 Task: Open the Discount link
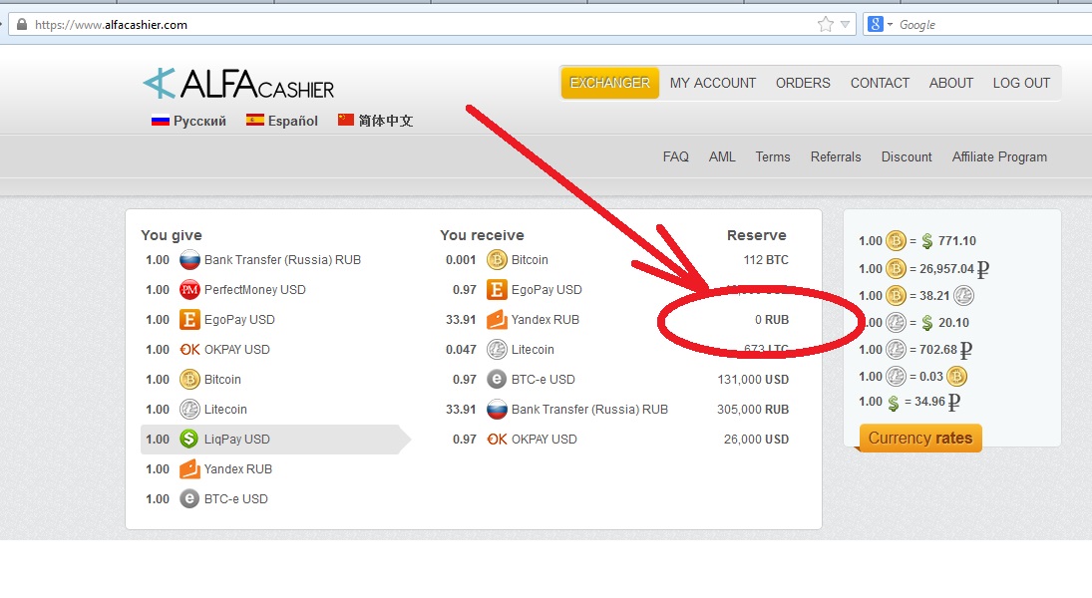pyautogui.click(x=907, y=156)
